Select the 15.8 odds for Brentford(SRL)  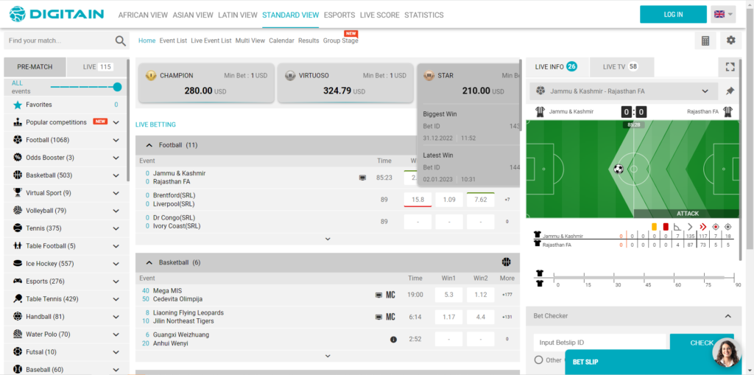coord(418,200)
